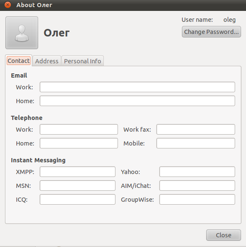Click the Олег full name heading
Image resolution: width=246 pixels, height=247 pixels.
pos(56,33)
